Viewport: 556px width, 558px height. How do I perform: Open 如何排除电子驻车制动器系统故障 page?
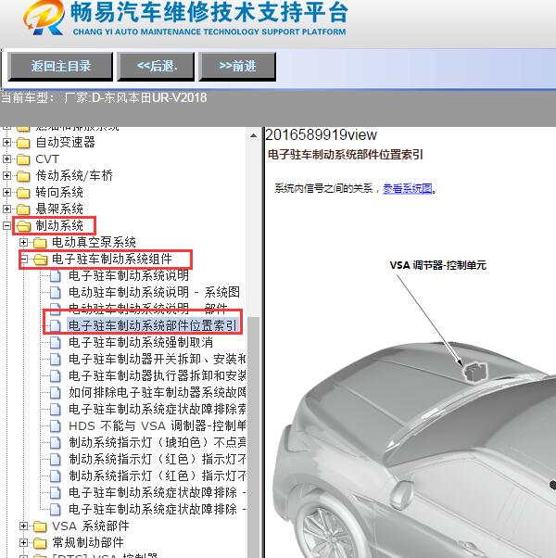(157, 393)
